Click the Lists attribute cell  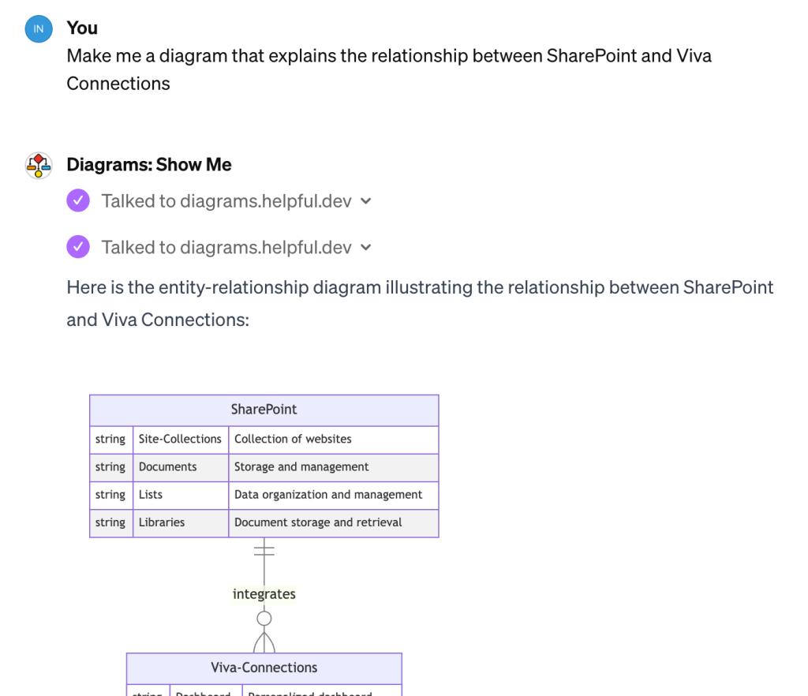pos(181,495)
